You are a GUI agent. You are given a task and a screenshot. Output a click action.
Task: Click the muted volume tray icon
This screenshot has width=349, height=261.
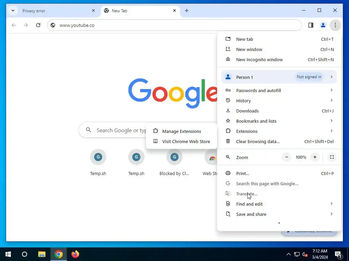tap(305, 254)
